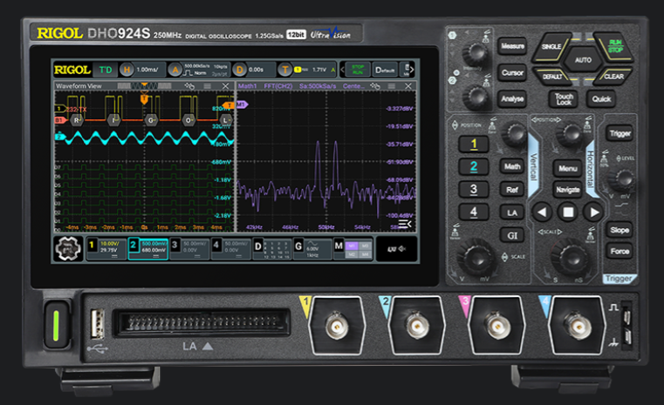This screenshot has height=405, width=664.
Task: Push the horizontal position knob
Action: 571,134
